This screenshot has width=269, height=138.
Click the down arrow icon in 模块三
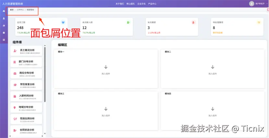coord(106,109)
